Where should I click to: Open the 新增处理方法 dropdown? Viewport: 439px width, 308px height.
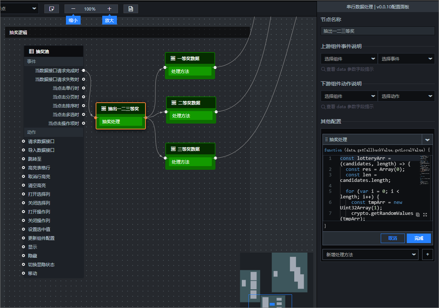coord(370,255)
